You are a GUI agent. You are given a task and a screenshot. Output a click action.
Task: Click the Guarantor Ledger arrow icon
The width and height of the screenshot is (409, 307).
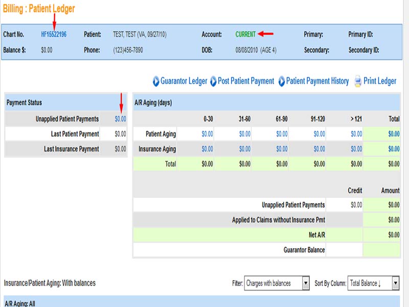tap(156, 81)
